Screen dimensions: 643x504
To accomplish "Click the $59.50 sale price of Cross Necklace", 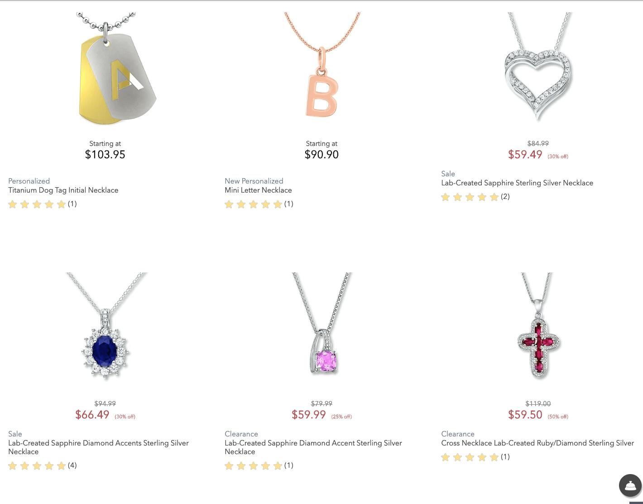I will pyautogui.click(x=525, y=415).
